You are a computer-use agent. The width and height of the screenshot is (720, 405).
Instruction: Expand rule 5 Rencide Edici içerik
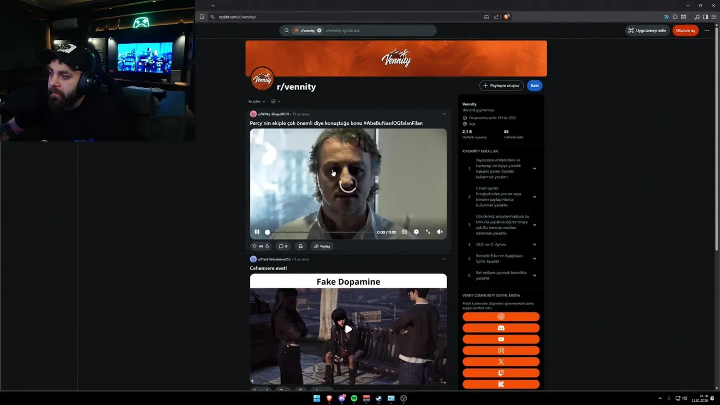[x=534, y=258]
